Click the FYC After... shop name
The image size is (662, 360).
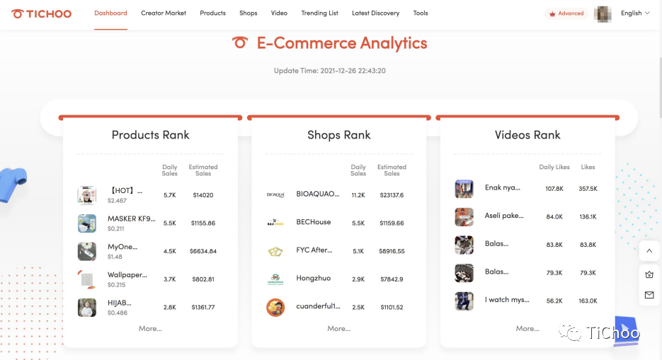point(314,250)
